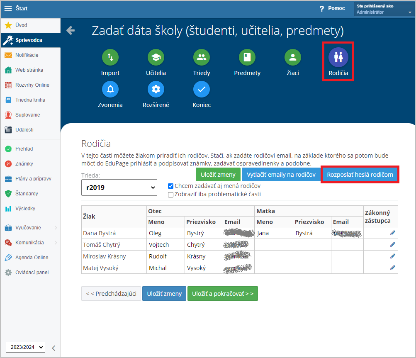416x358 pixels.
Task: Click the bottom blue Uložiť zmeny button
Action: tap(164, 294)
